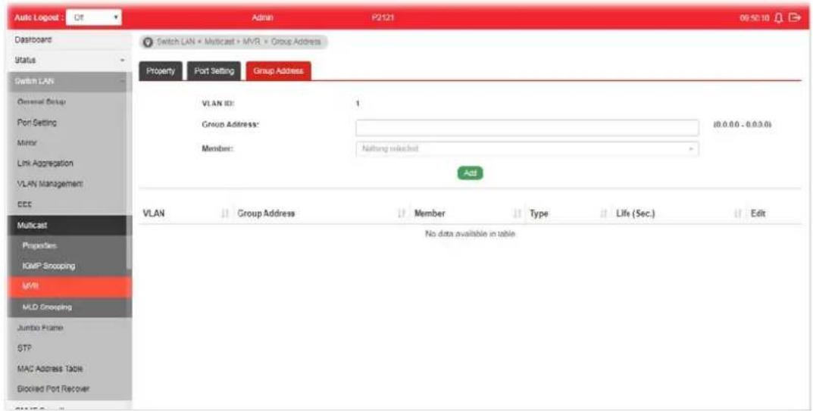
Task: Open the Auto Logout dropdown
Action: pos(94,17)
